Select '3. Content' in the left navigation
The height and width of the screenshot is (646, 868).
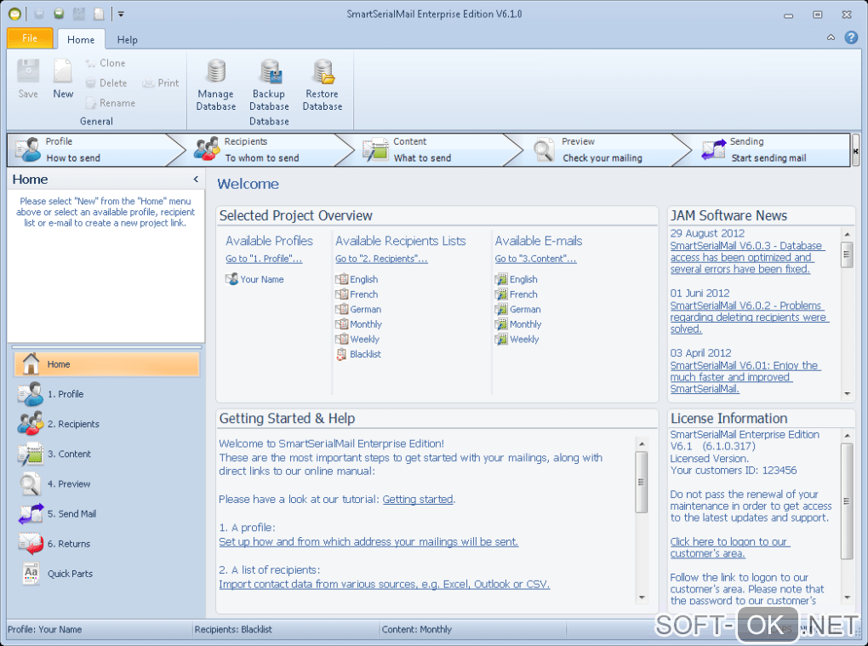pos(106,454)
